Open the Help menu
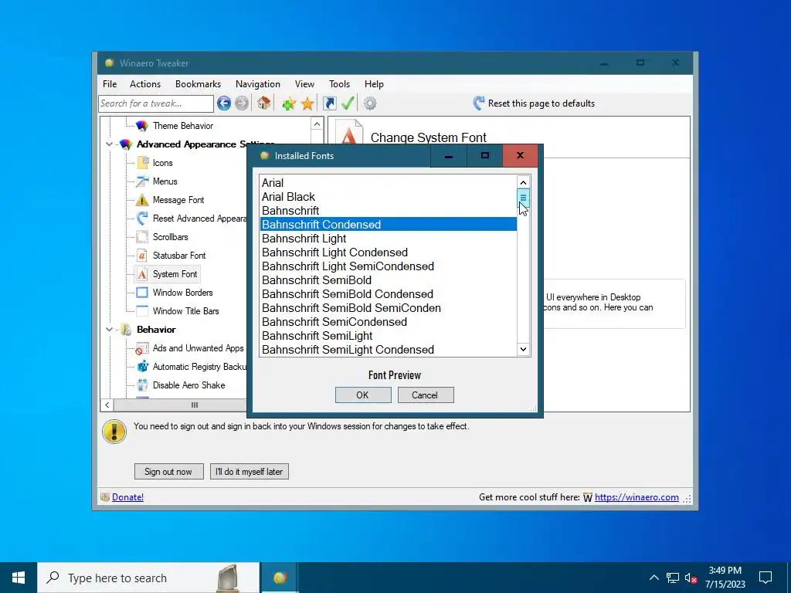 (x=374, y=84)
